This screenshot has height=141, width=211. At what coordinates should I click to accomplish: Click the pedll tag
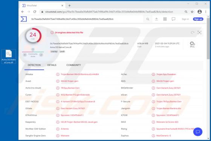coord(62,51)
